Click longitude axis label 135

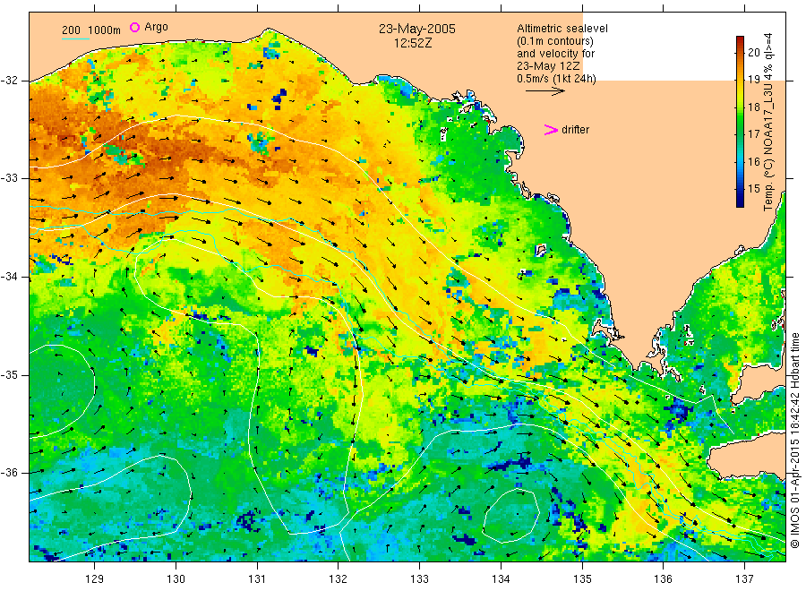click(582, 579)
